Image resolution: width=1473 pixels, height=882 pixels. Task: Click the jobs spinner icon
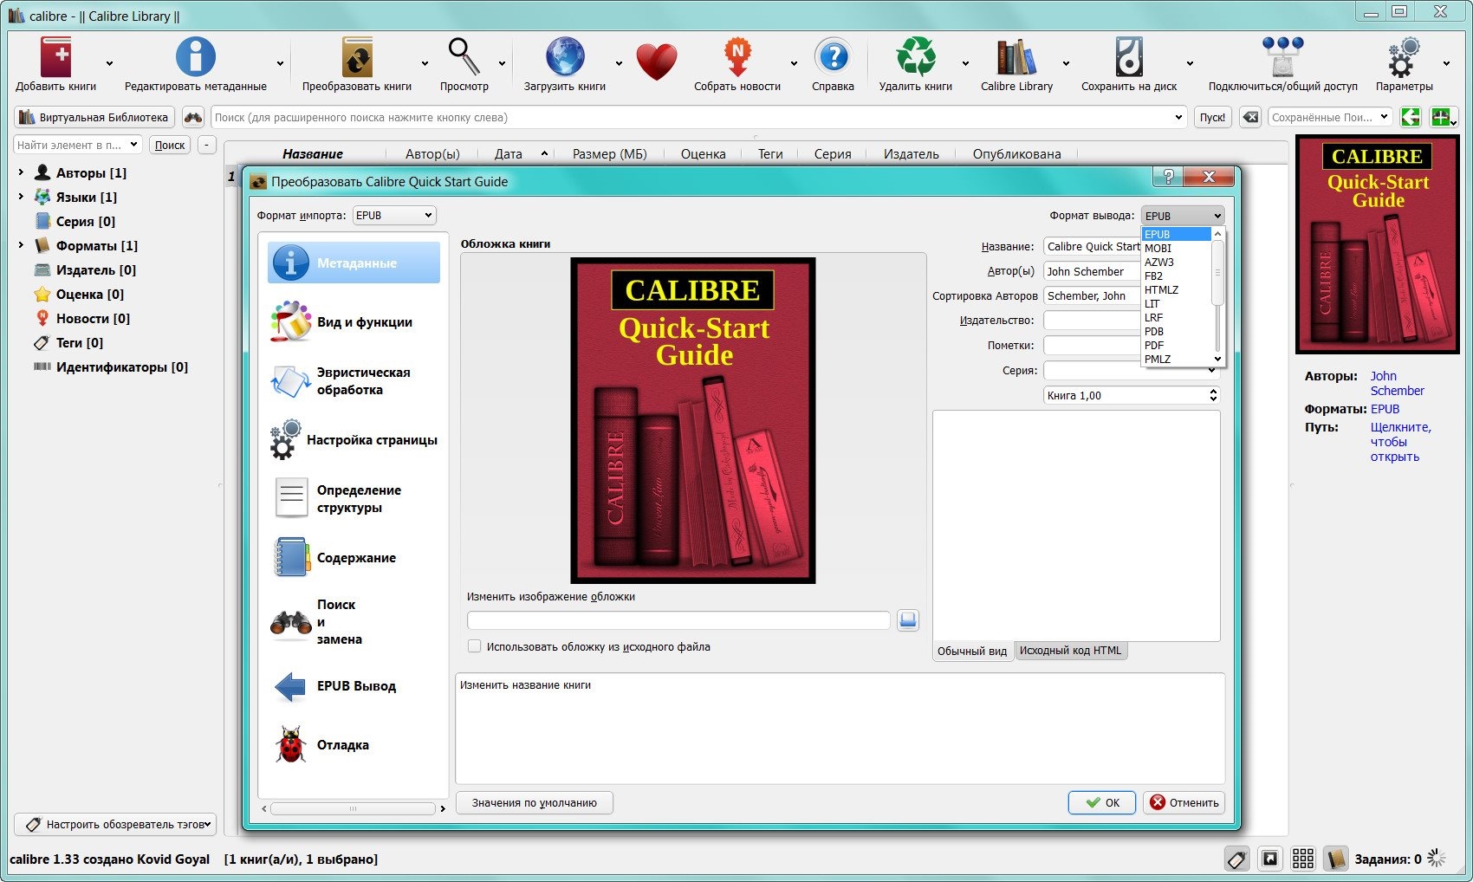pos(1437,859)
